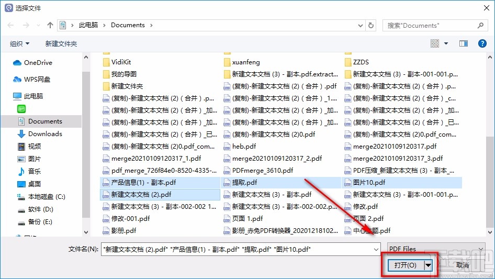Select merge20210109120317_2.pdf
The height and width of the screenshot is (279, 495).
[x=273, y=158]
